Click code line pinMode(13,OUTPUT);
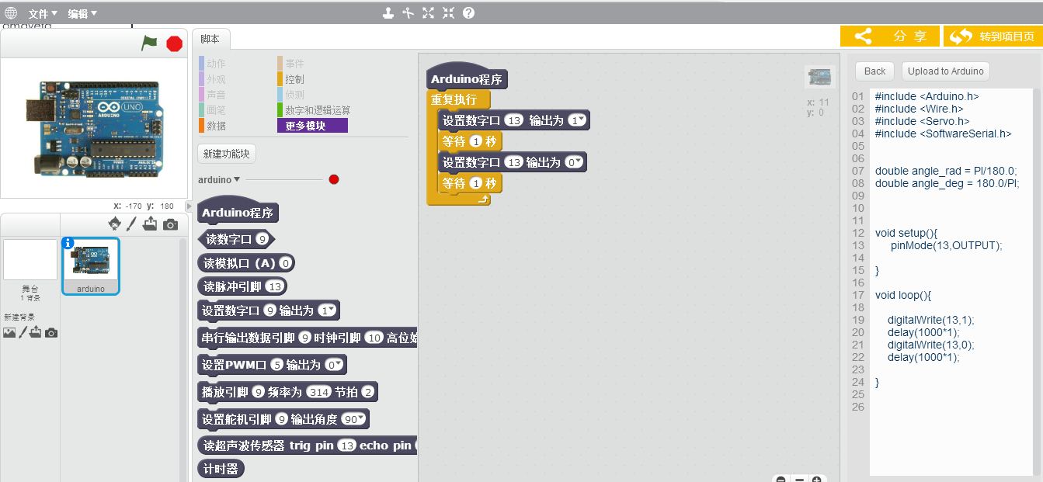 [x=947, y=245]
